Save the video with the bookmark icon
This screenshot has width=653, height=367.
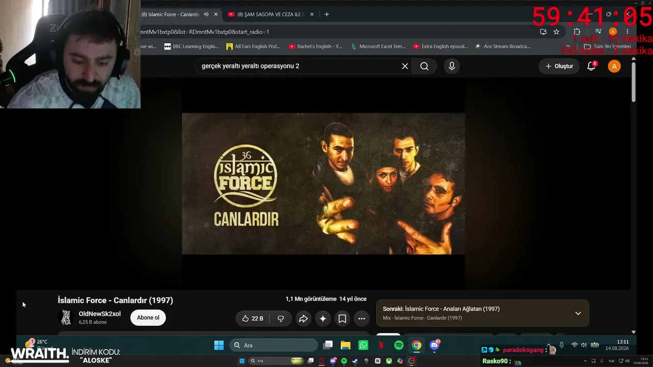pyautogui.click(x=342, y=319)
